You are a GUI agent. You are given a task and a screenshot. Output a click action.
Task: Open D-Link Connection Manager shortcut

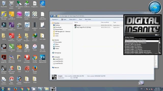[4, 48]
